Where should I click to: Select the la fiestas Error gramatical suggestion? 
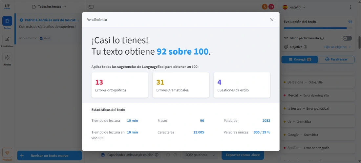click(x=318, y=108)
